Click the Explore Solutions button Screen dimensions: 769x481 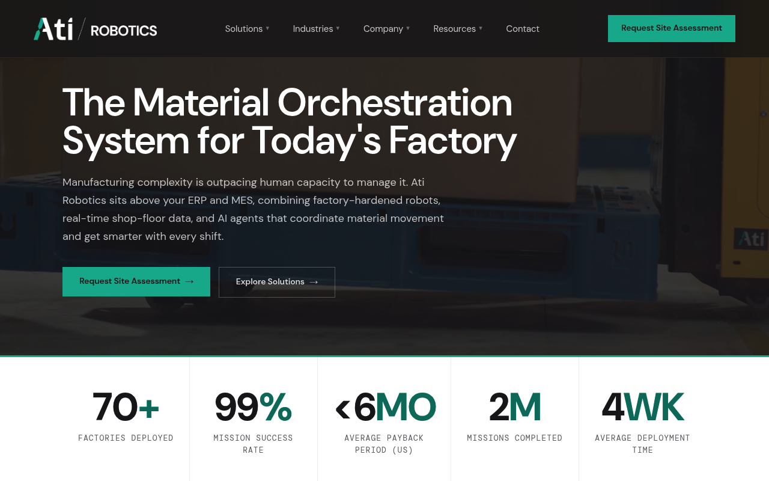[x=277, y=282]
